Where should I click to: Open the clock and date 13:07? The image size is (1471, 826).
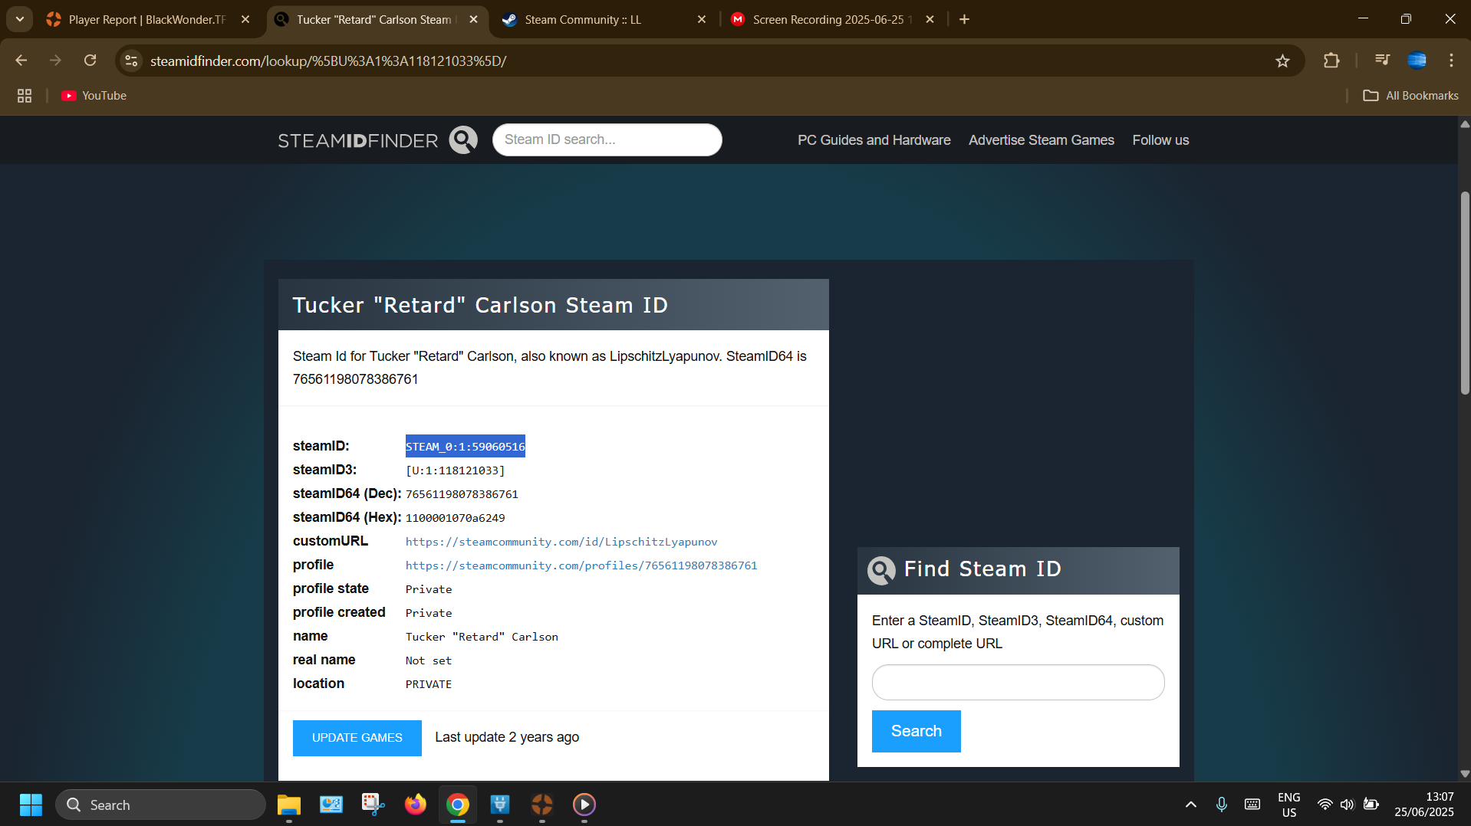tap(1424, 805)
